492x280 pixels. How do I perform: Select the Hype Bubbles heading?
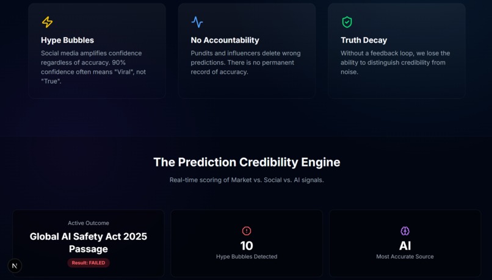[68, 40]
